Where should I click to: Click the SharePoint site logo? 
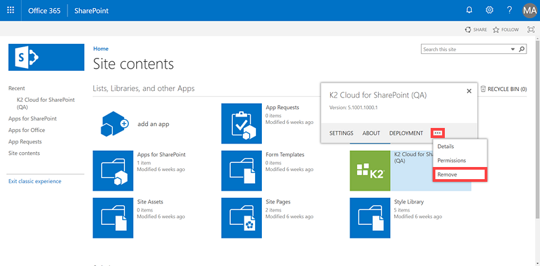46,57
